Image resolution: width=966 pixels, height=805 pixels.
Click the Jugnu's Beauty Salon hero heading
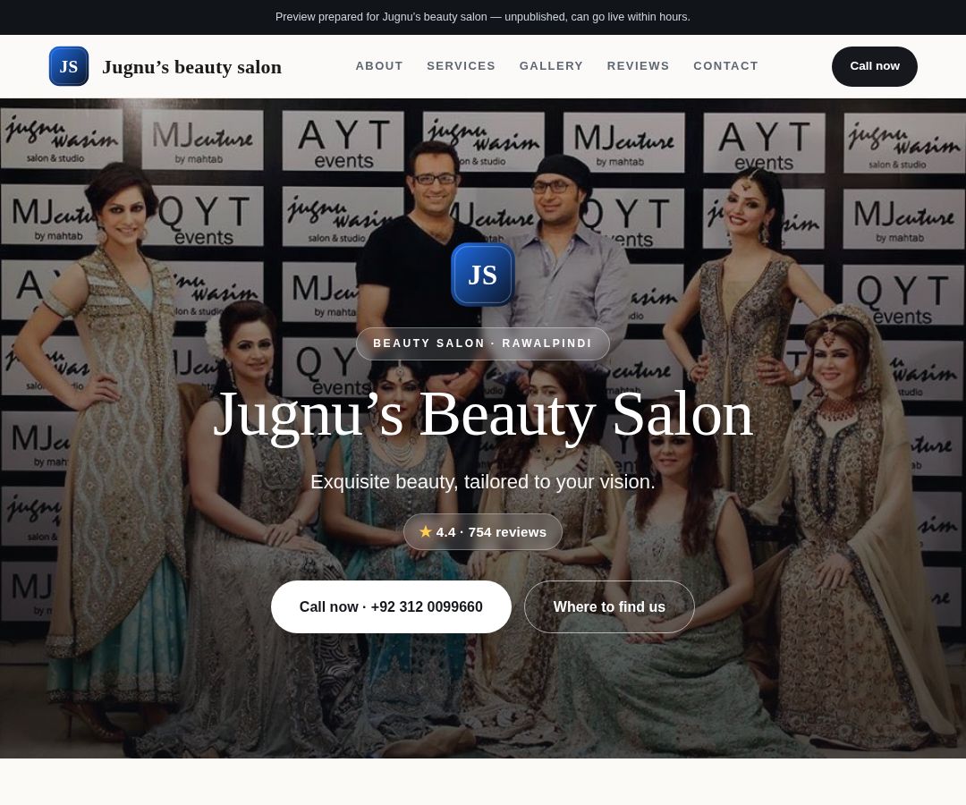(x=482, y=416)
